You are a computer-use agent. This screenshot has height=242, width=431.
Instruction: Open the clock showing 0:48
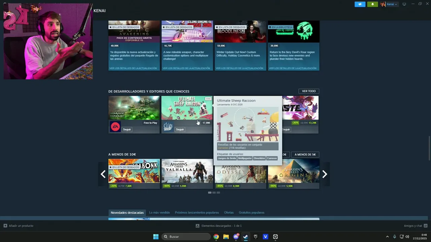click(420, 237)
